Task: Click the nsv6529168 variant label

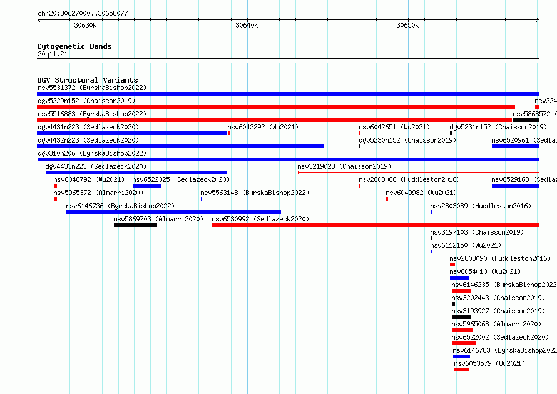Action: pos(524,179)
